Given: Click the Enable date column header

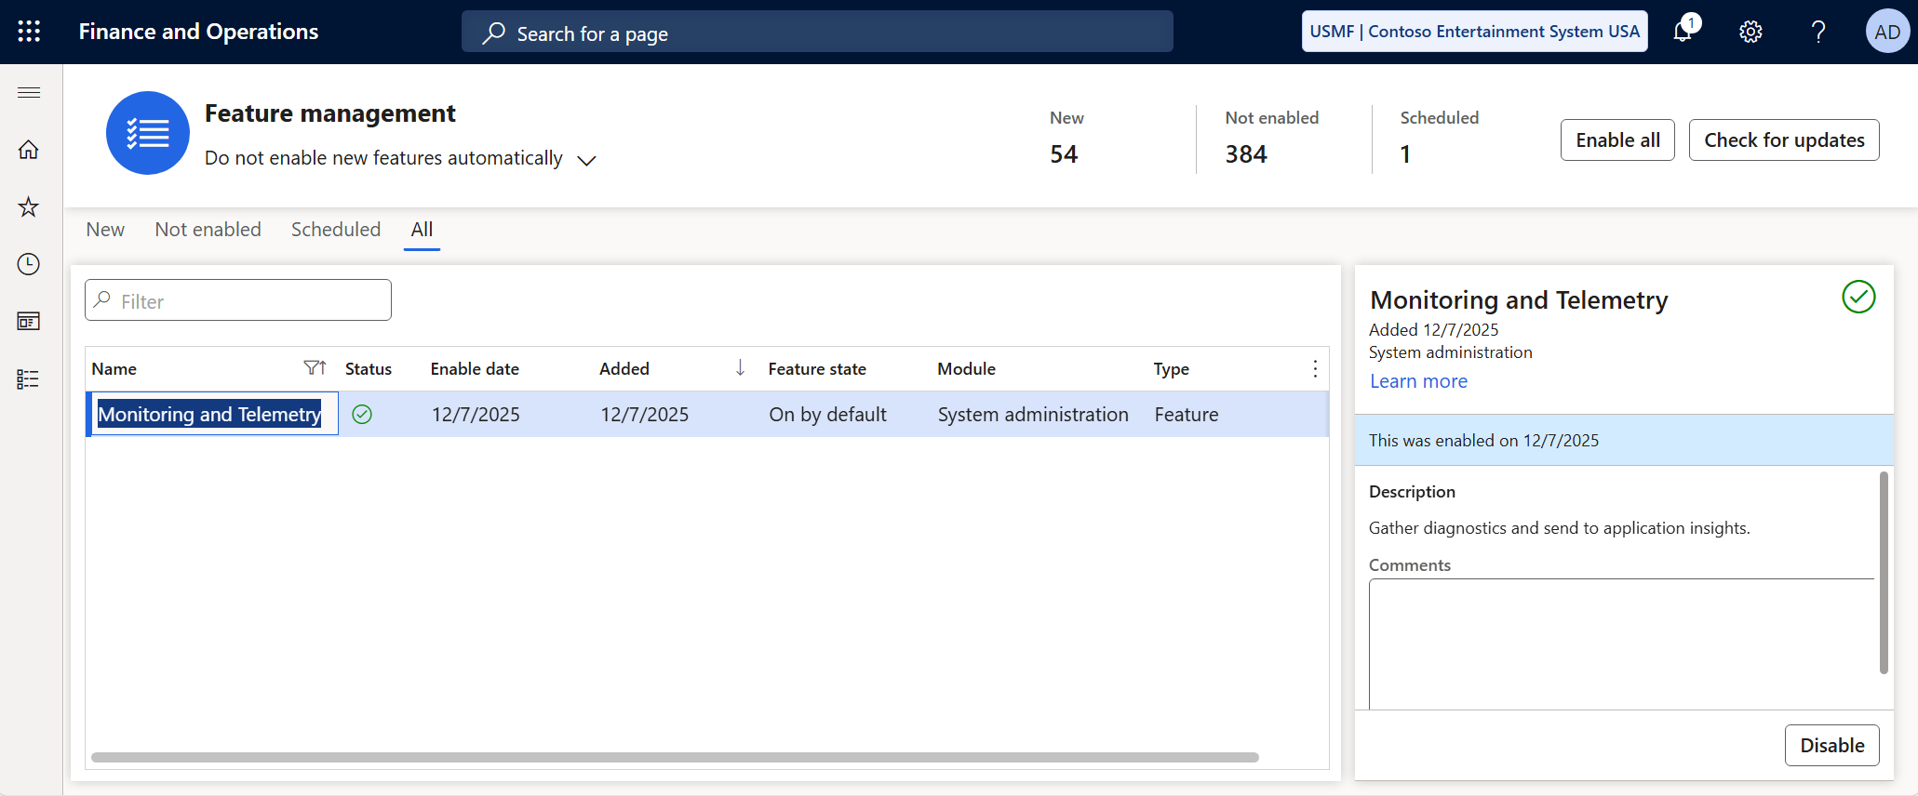Looking at the screenshot, I should (475, 369).
